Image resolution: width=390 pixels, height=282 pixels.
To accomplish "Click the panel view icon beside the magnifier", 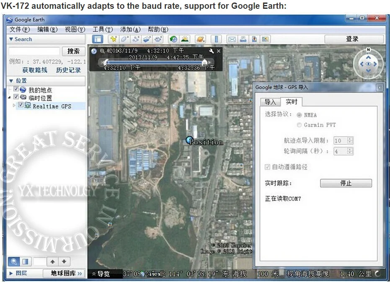I will [x=25, y=261].
